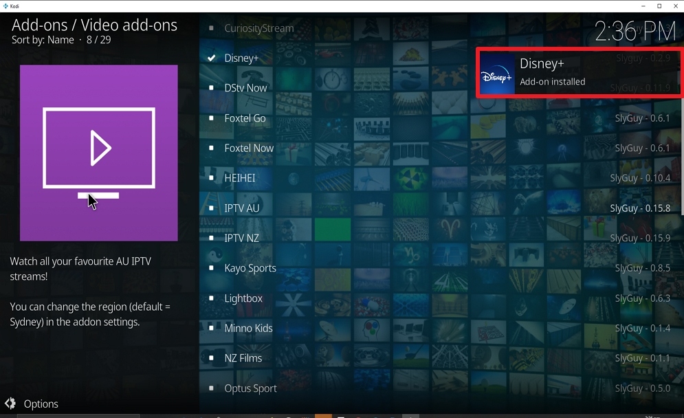Viewport: 684px width, 418px height.
Task: Click the 'Sort by: Name' text
Action: pyautogui.click(x=43, y=40)
